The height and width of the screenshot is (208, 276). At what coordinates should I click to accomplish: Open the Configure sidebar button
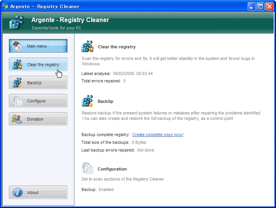pyautogui.click(x=38, y=101)
